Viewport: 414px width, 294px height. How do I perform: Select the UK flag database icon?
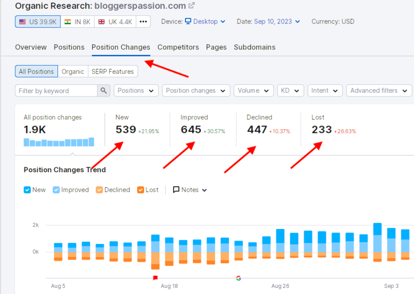pyautogui.click(x=101, y=22)
